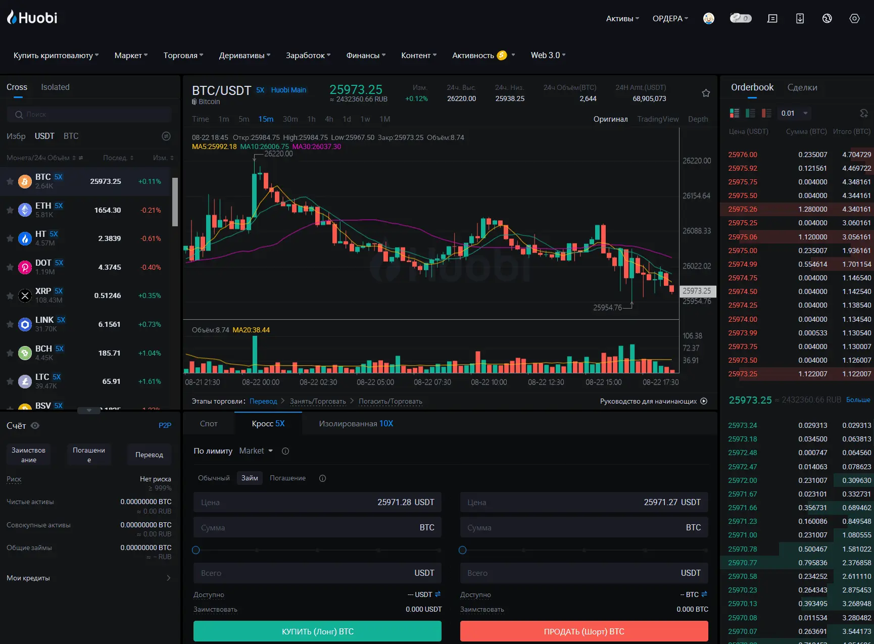Toggle the dark mode switch in header

741,19
